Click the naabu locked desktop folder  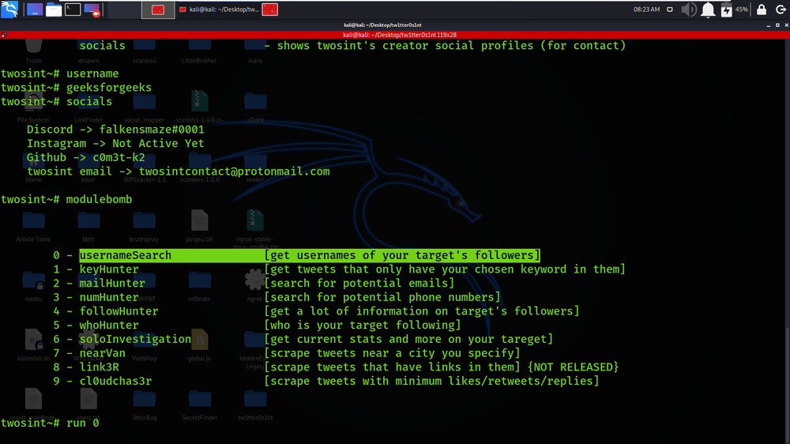(x=34, y=286)
